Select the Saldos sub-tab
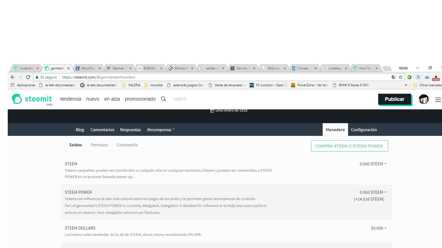This screenshot has height=248, width=442. 75,145
